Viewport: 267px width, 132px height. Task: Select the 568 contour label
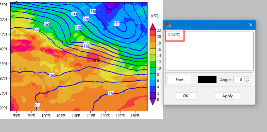[52, 75]
